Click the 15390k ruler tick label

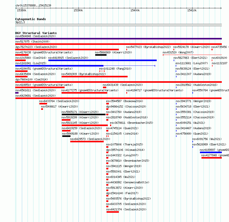point(78,10)
